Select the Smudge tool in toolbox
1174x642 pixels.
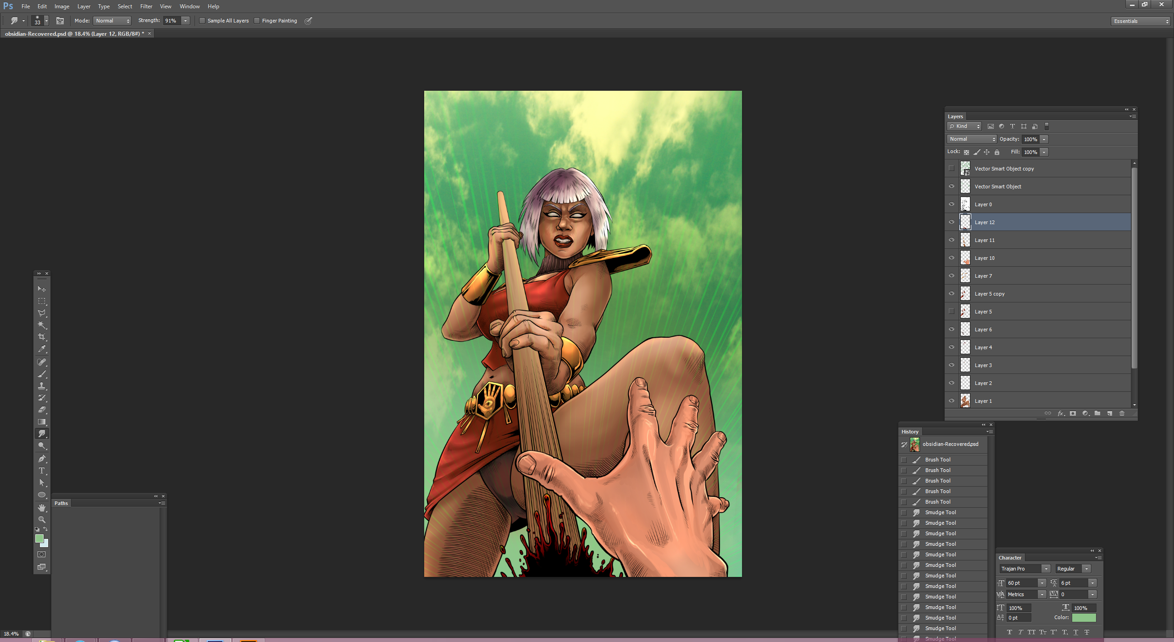tap(42, 433)
